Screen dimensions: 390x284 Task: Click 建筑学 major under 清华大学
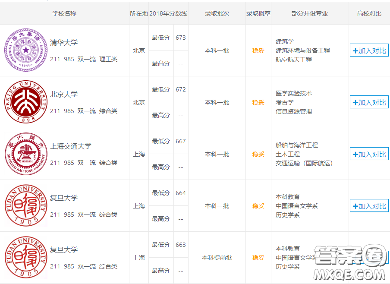coord(285,41)
